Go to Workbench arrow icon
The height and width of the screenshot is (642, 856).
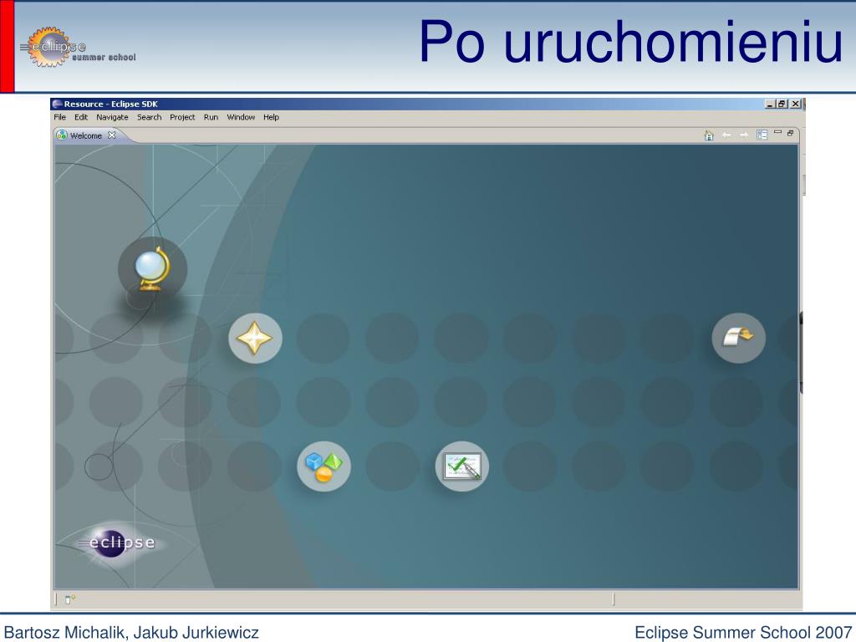click(x=739, y=338)
